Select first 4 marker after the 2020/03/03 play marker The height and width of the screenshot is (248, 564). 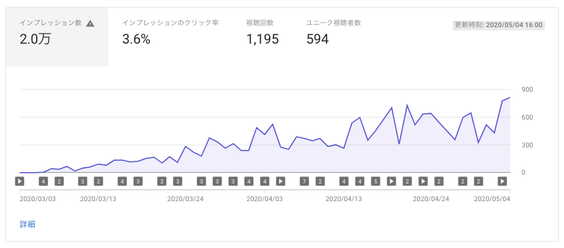pyautogui.click(x=43, y=181)
